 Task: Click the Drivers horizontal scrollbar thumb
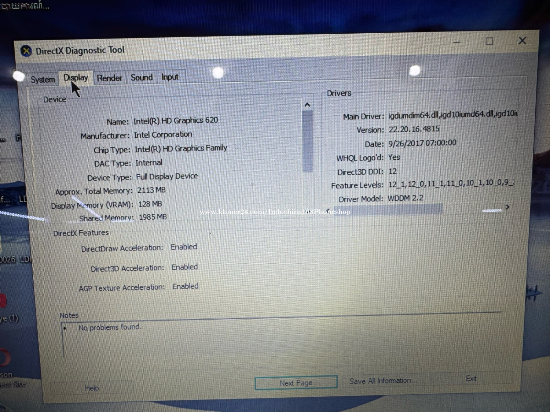pyautogui.click(x=388, y=209)
